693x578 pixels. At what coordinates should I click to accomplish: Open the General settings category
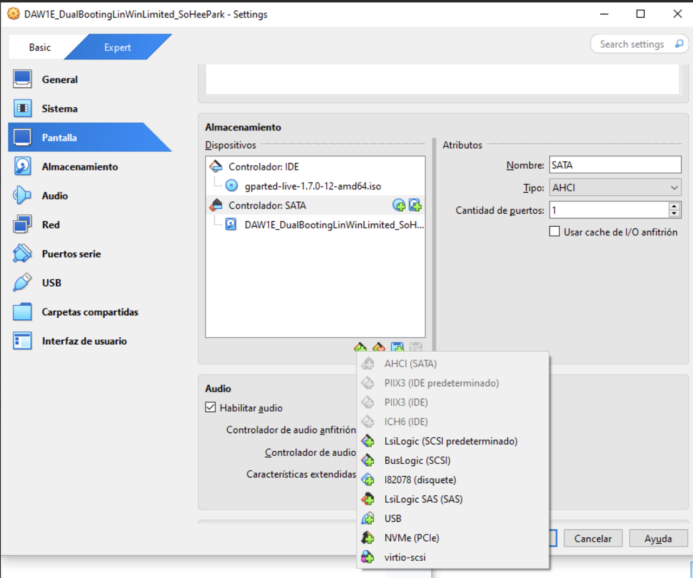(x=60, y=80)
